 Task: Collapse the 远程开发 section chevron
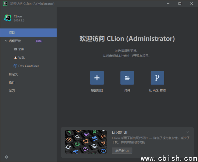coord(6,41)
